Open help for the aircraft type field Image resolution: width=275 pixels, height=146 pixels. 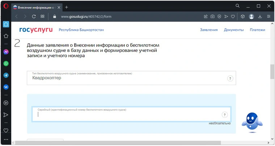pyautogui.click(x=230, y=79)
